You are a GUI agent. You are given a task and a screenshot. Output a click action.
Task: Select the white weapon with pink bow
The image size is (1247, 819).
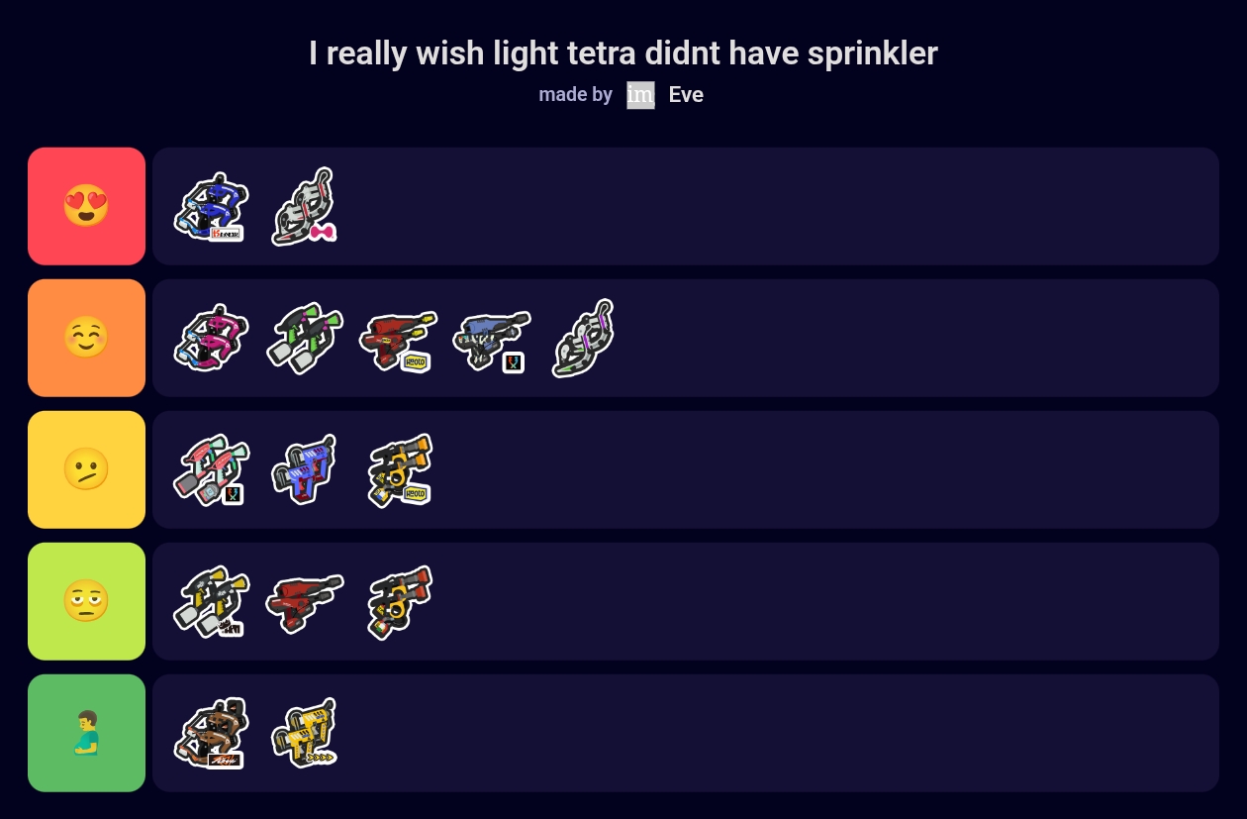coord(304,207)
